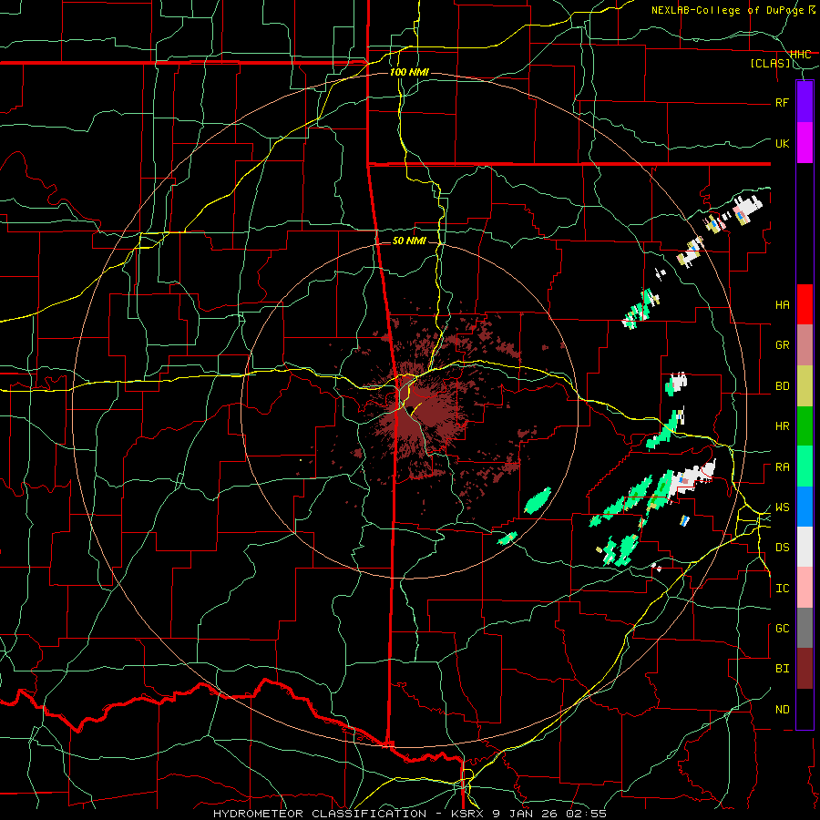Viewport: 820px width, 820px height.
Task: Click the purple RF legend color swatch
Action: 805,102
